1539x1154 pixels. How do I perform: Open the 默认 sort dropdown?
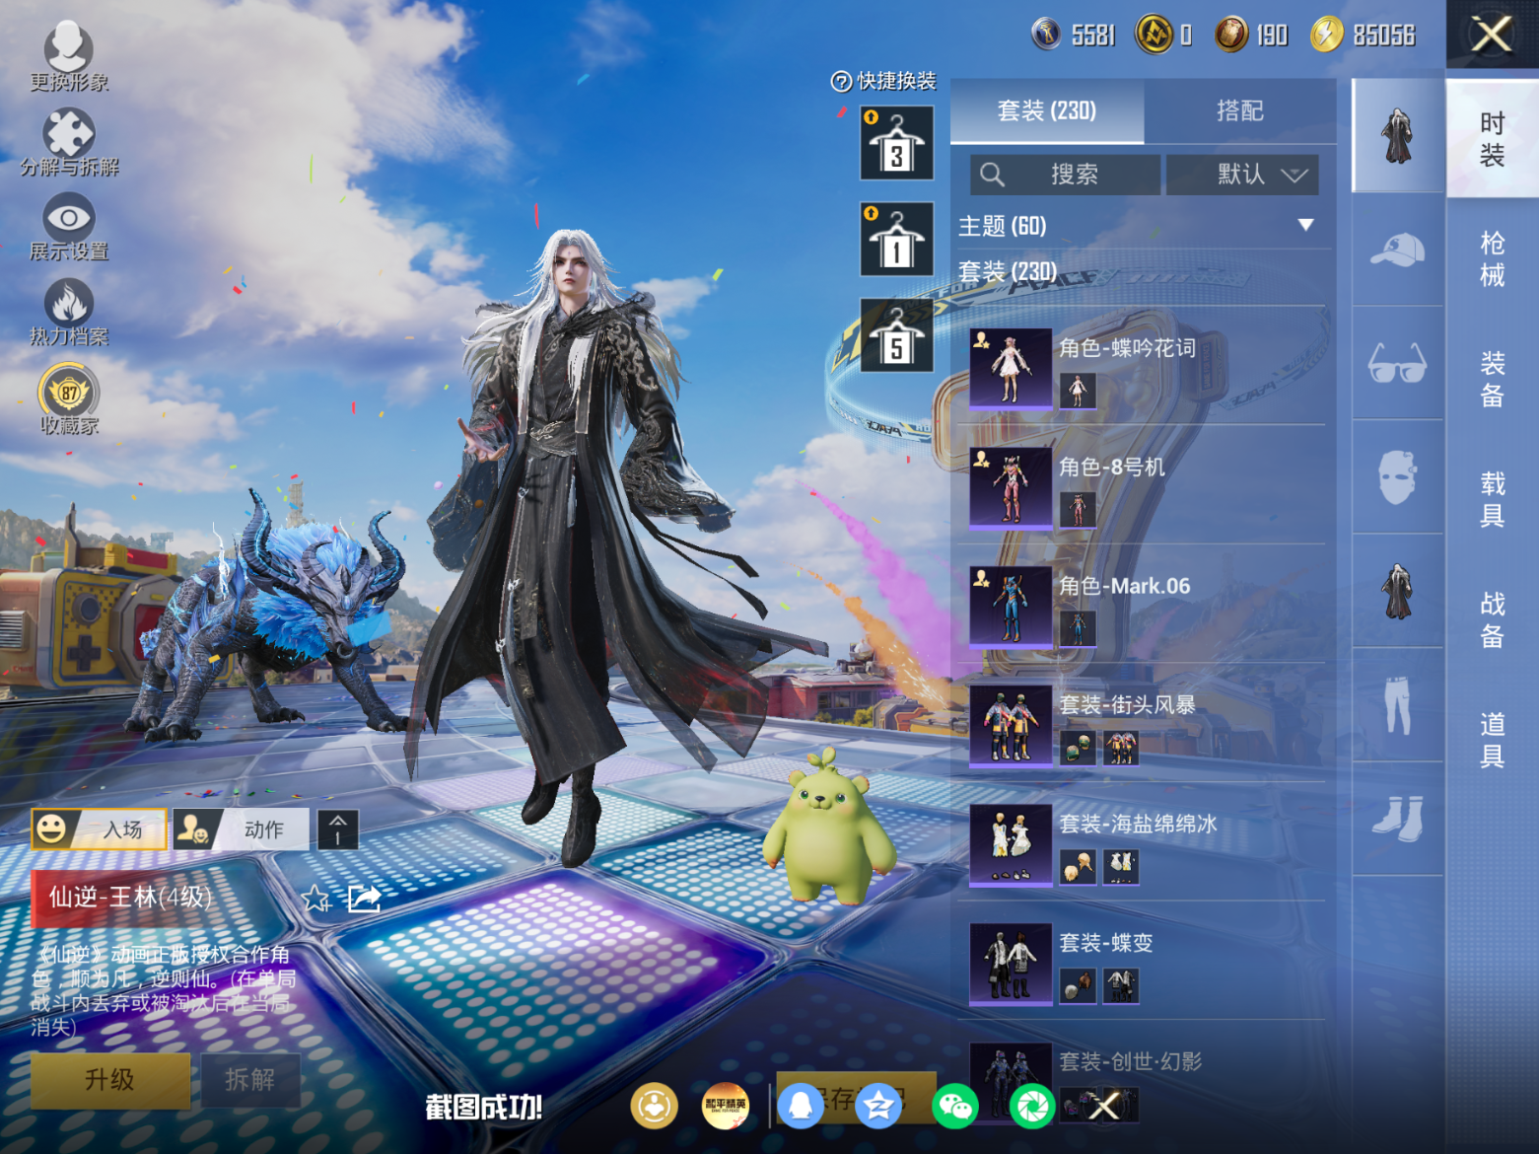[1242, 175]
